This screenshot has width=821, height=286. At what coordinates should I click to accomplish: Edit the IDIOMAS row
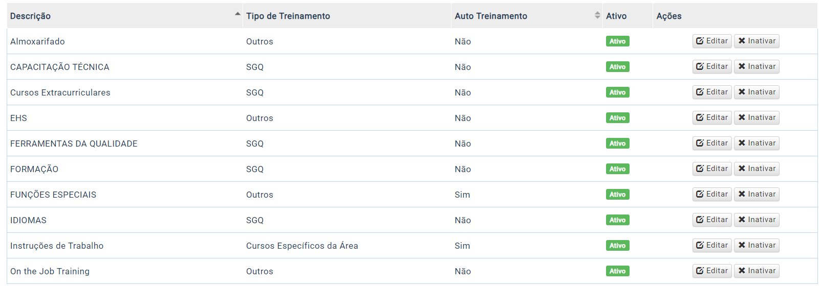click(x=712, y=220)
